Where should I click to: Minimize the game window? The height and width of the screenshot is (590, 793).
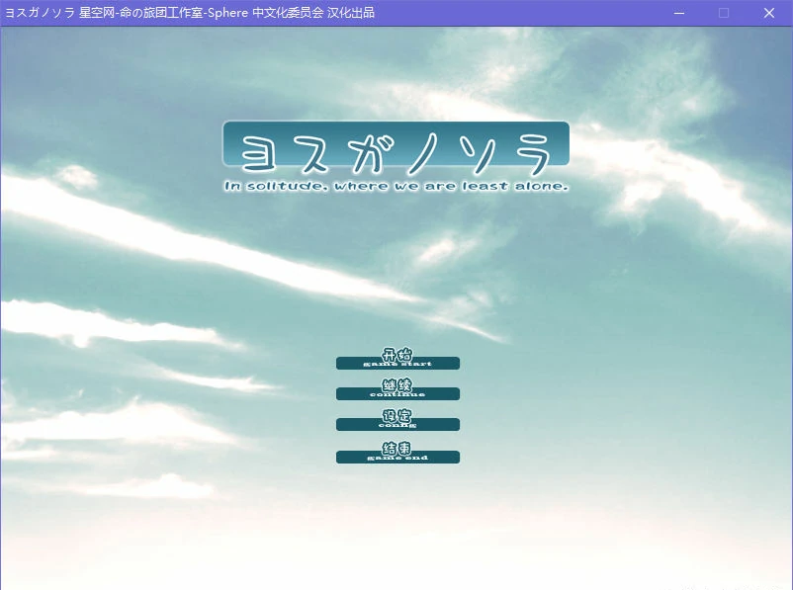pyautogui.click(x=679, y=13)
